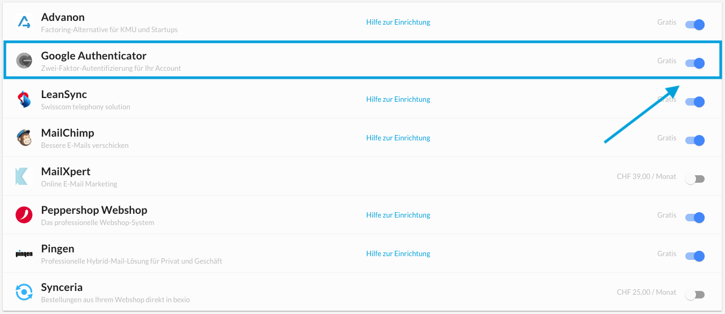This screenshot has height=314, width=725.
Task: Click the Advanon logo icon
Action: (24, 22)
